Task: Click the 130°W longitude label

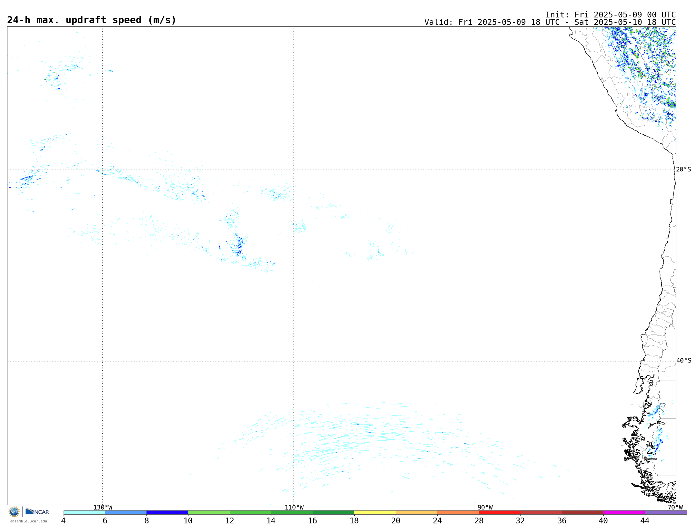Action: [x=103, y=508]
